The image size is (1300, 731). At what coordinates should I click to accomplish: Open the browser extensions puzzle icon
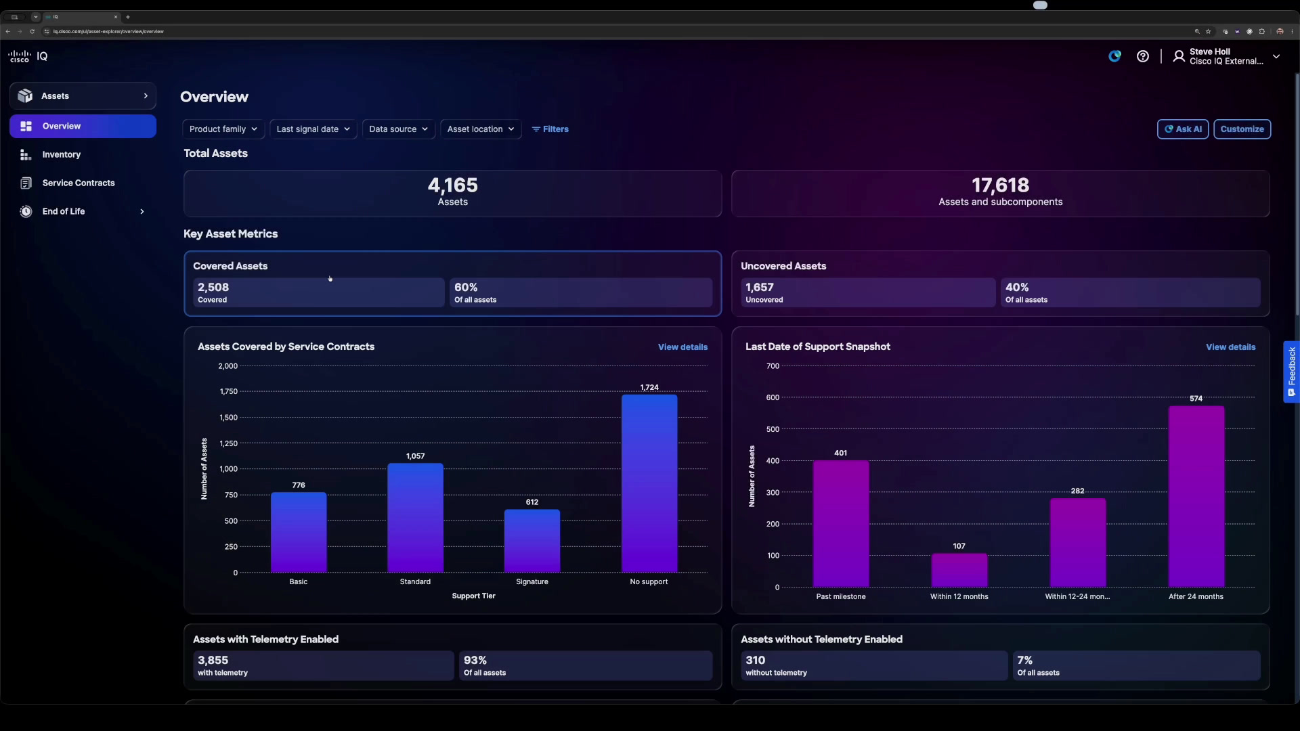tap(1261, 31)
